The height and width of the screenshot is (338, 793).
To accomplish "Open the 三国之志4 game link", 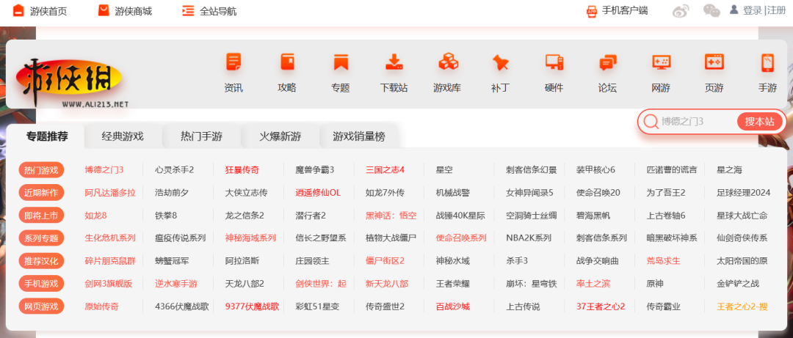I will point(385,170).
